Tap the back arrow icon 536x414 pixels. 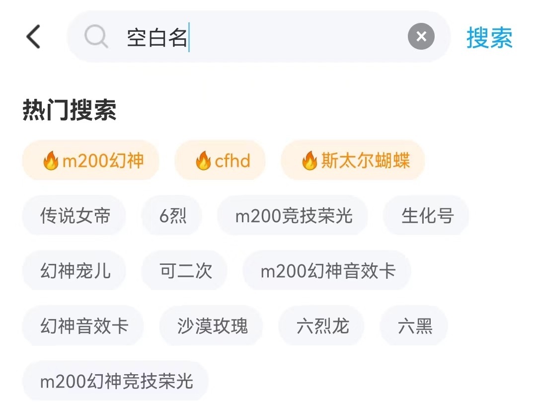click(x=33, y=37)
